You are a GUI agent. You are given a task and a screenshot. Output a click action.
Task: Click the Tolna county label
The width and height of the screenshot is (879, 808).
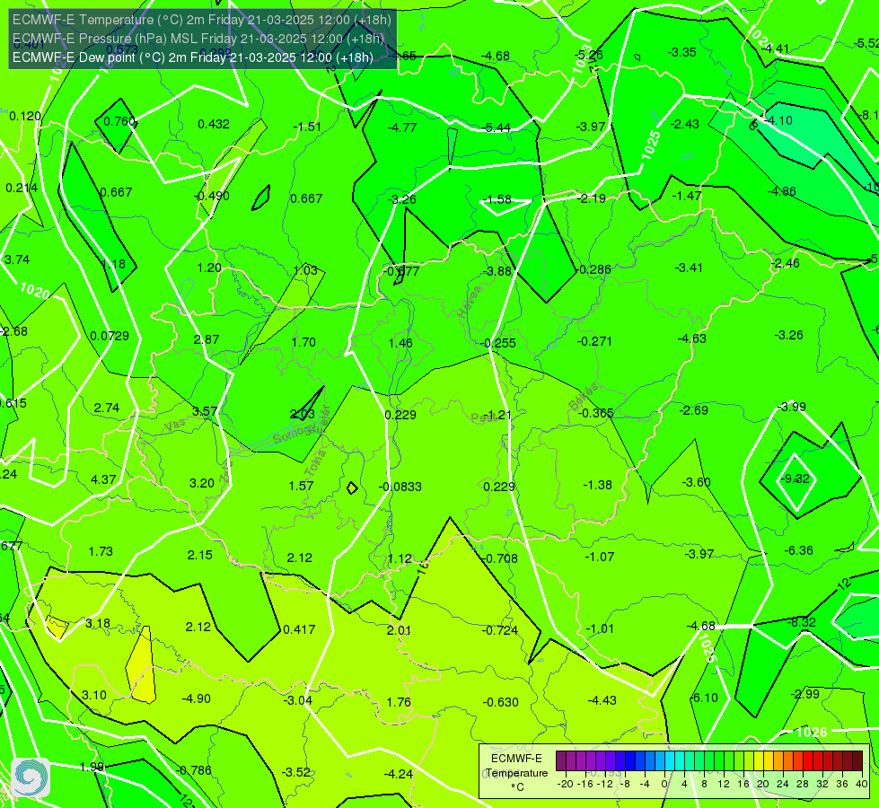(x=317, y=462)
